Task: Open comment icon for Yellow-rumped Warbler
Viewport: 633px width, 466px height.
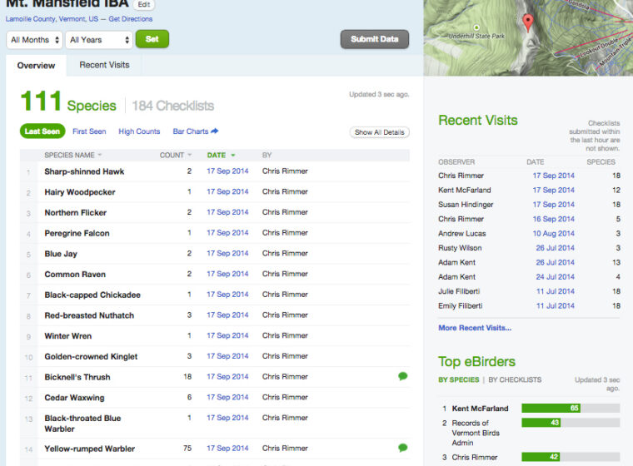Action: click(403, 449)
